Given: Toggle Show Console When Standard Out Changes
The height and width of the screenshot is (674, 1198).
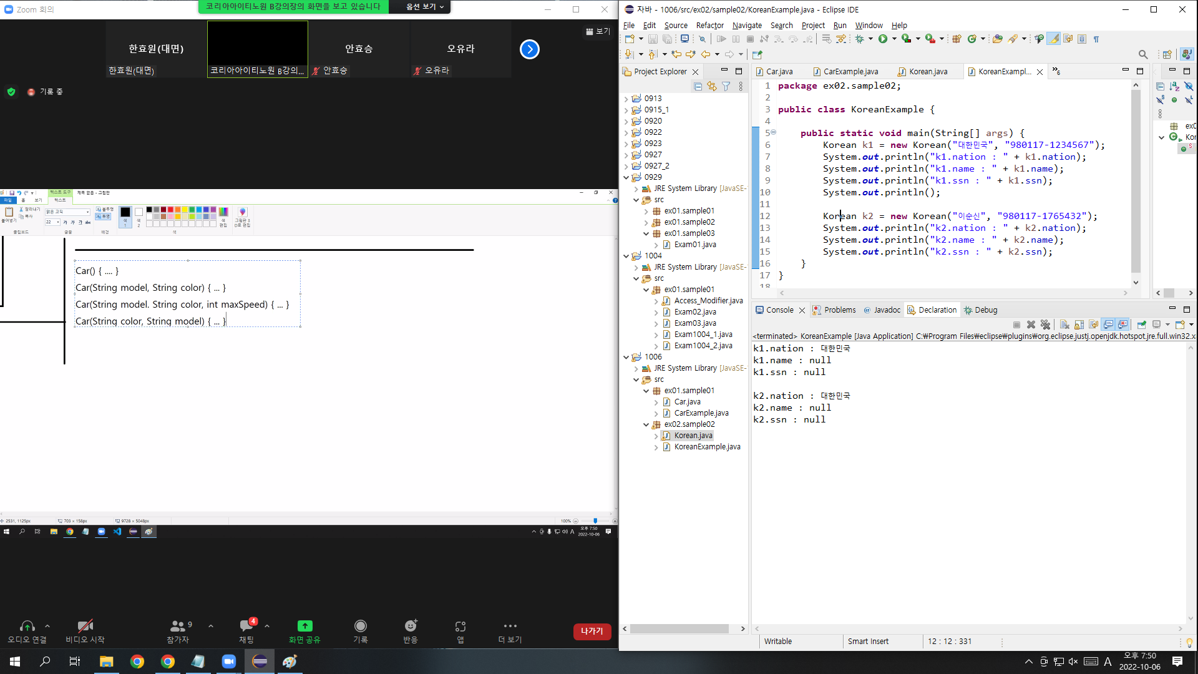Looking at the screenshot, I should pyautogui.click(x=1108, y=325).
